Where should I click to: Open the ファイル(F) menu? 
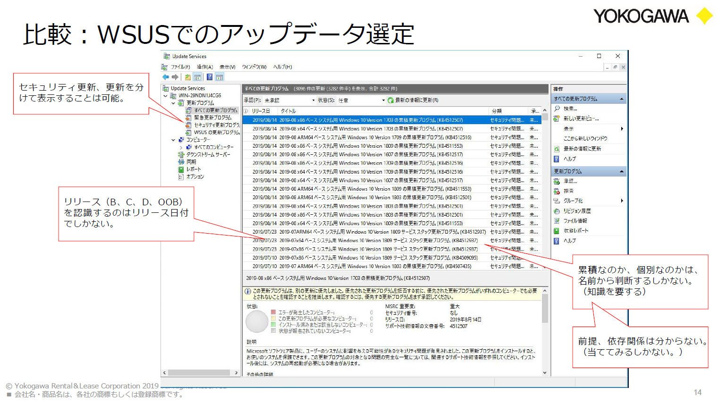click(180, 67)
